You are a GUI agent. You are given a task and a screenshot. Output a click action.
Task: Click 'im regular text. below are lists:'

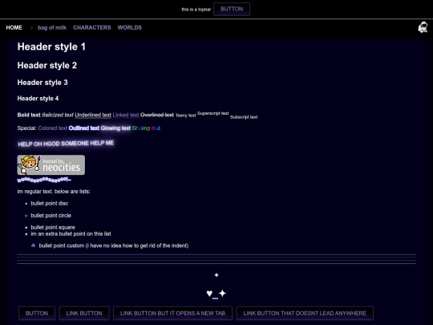click(x=54, y=191)
